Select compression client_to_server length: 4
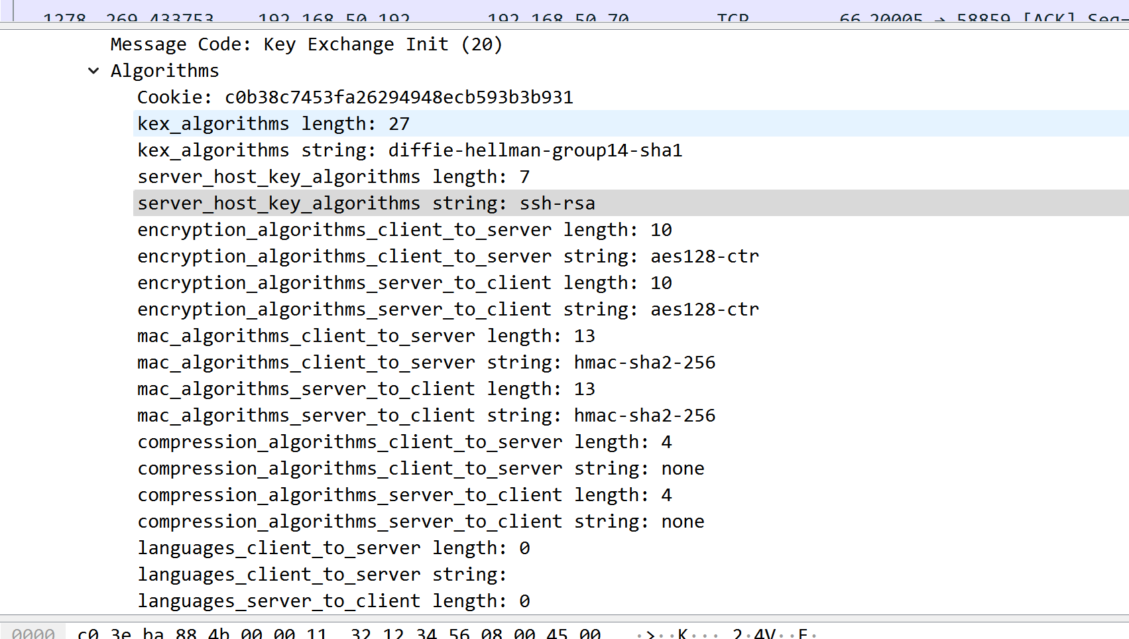This screenshot has height=639, width=1129. coord(404,442)
